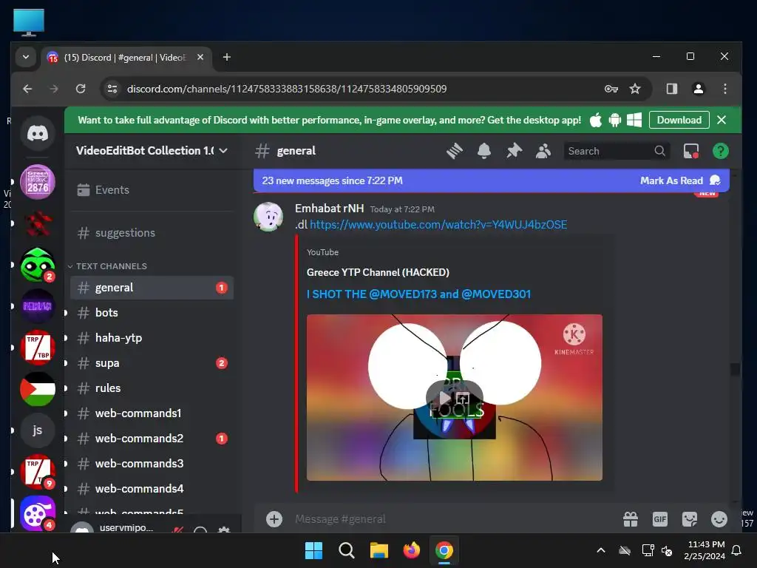Show Pinned Messages pin icon

[514, 151]
